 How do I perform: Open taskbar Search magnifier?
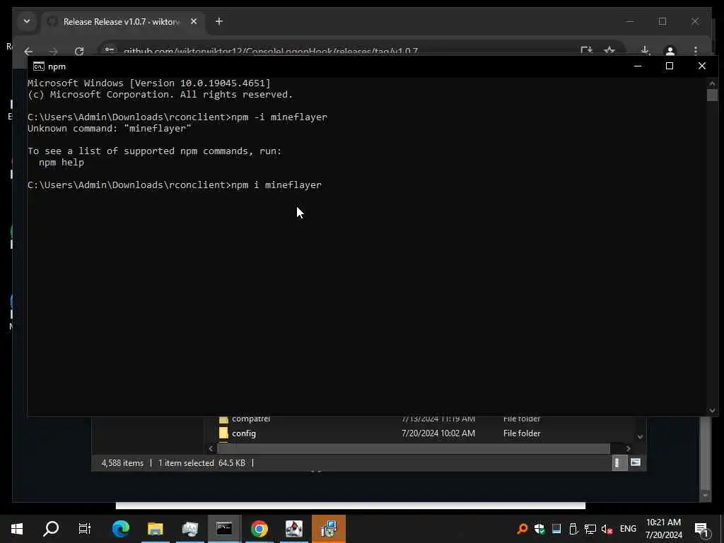[x=51, y=529]
